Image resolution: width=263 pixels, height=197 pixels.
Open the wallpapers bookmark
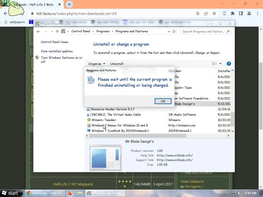pyautogui.click(x=15, y=22)
